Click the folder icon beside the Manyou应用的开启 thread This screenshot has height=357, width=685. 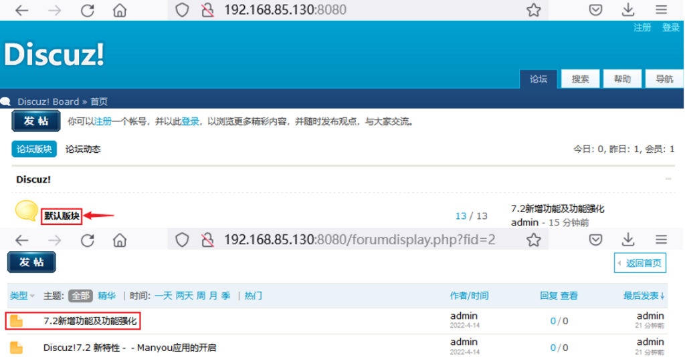(16, 348)
